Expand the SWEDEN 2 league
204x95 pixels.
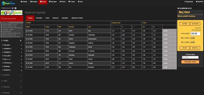click(x=12, y=70)
